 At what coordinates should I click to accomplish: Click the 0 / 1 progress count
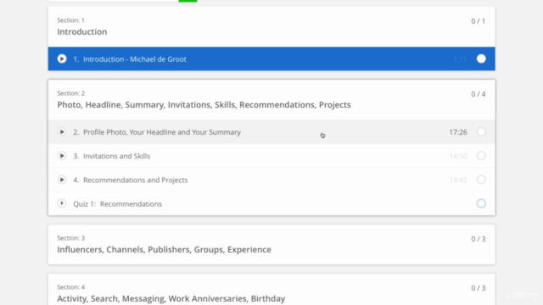pyautogui.click(x=479, y=21)
